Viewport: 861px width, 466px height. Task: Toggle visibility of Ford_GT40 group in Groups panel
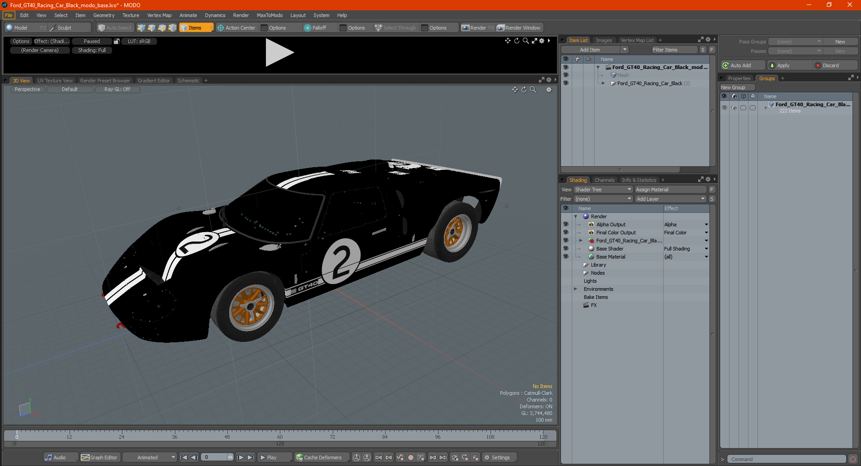(x=724, y=108)
